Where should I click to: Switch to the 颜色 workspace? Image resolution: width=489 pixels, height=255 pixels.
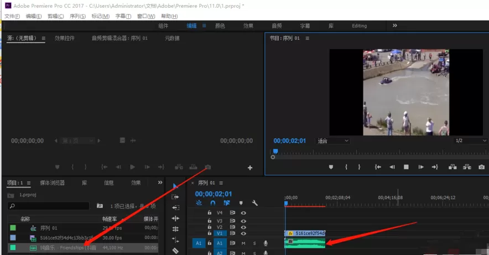click(x=220, y=26)
